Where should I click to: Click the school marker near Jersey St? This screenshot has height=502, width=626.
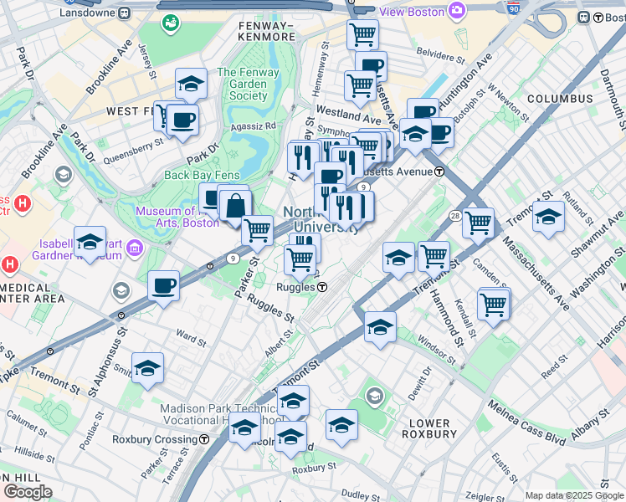(191, 85)
